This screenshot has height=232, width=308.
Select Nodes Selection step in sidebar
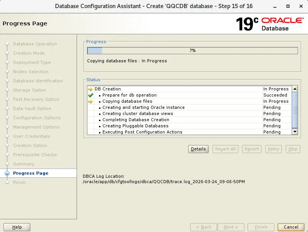(31, 72)
